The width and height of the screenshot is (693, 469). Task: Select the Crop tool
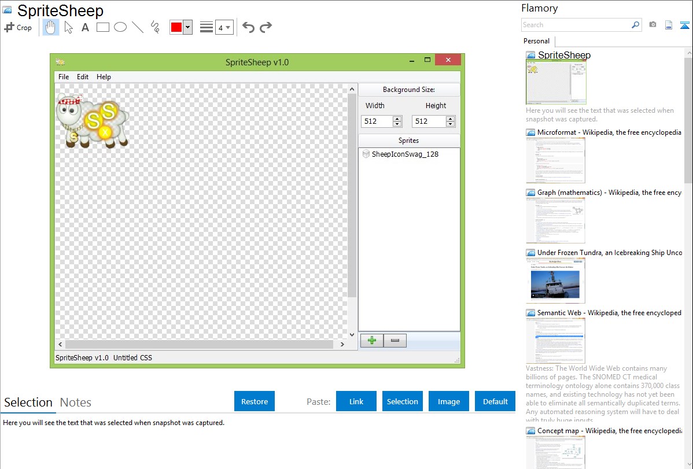[x=18, y=27]
